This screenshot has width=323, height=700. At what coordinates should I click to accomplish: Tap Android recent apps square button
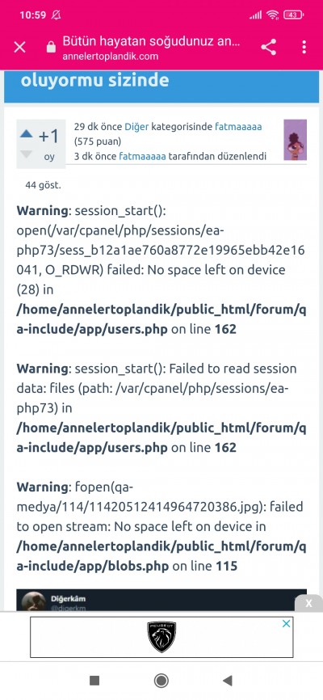point(94,681)
